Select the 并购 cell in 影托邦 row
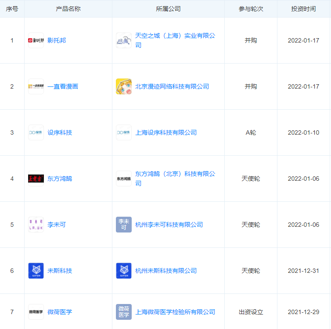Image resolution: width=331 pixels, height=329 pixels. [251, 40]
